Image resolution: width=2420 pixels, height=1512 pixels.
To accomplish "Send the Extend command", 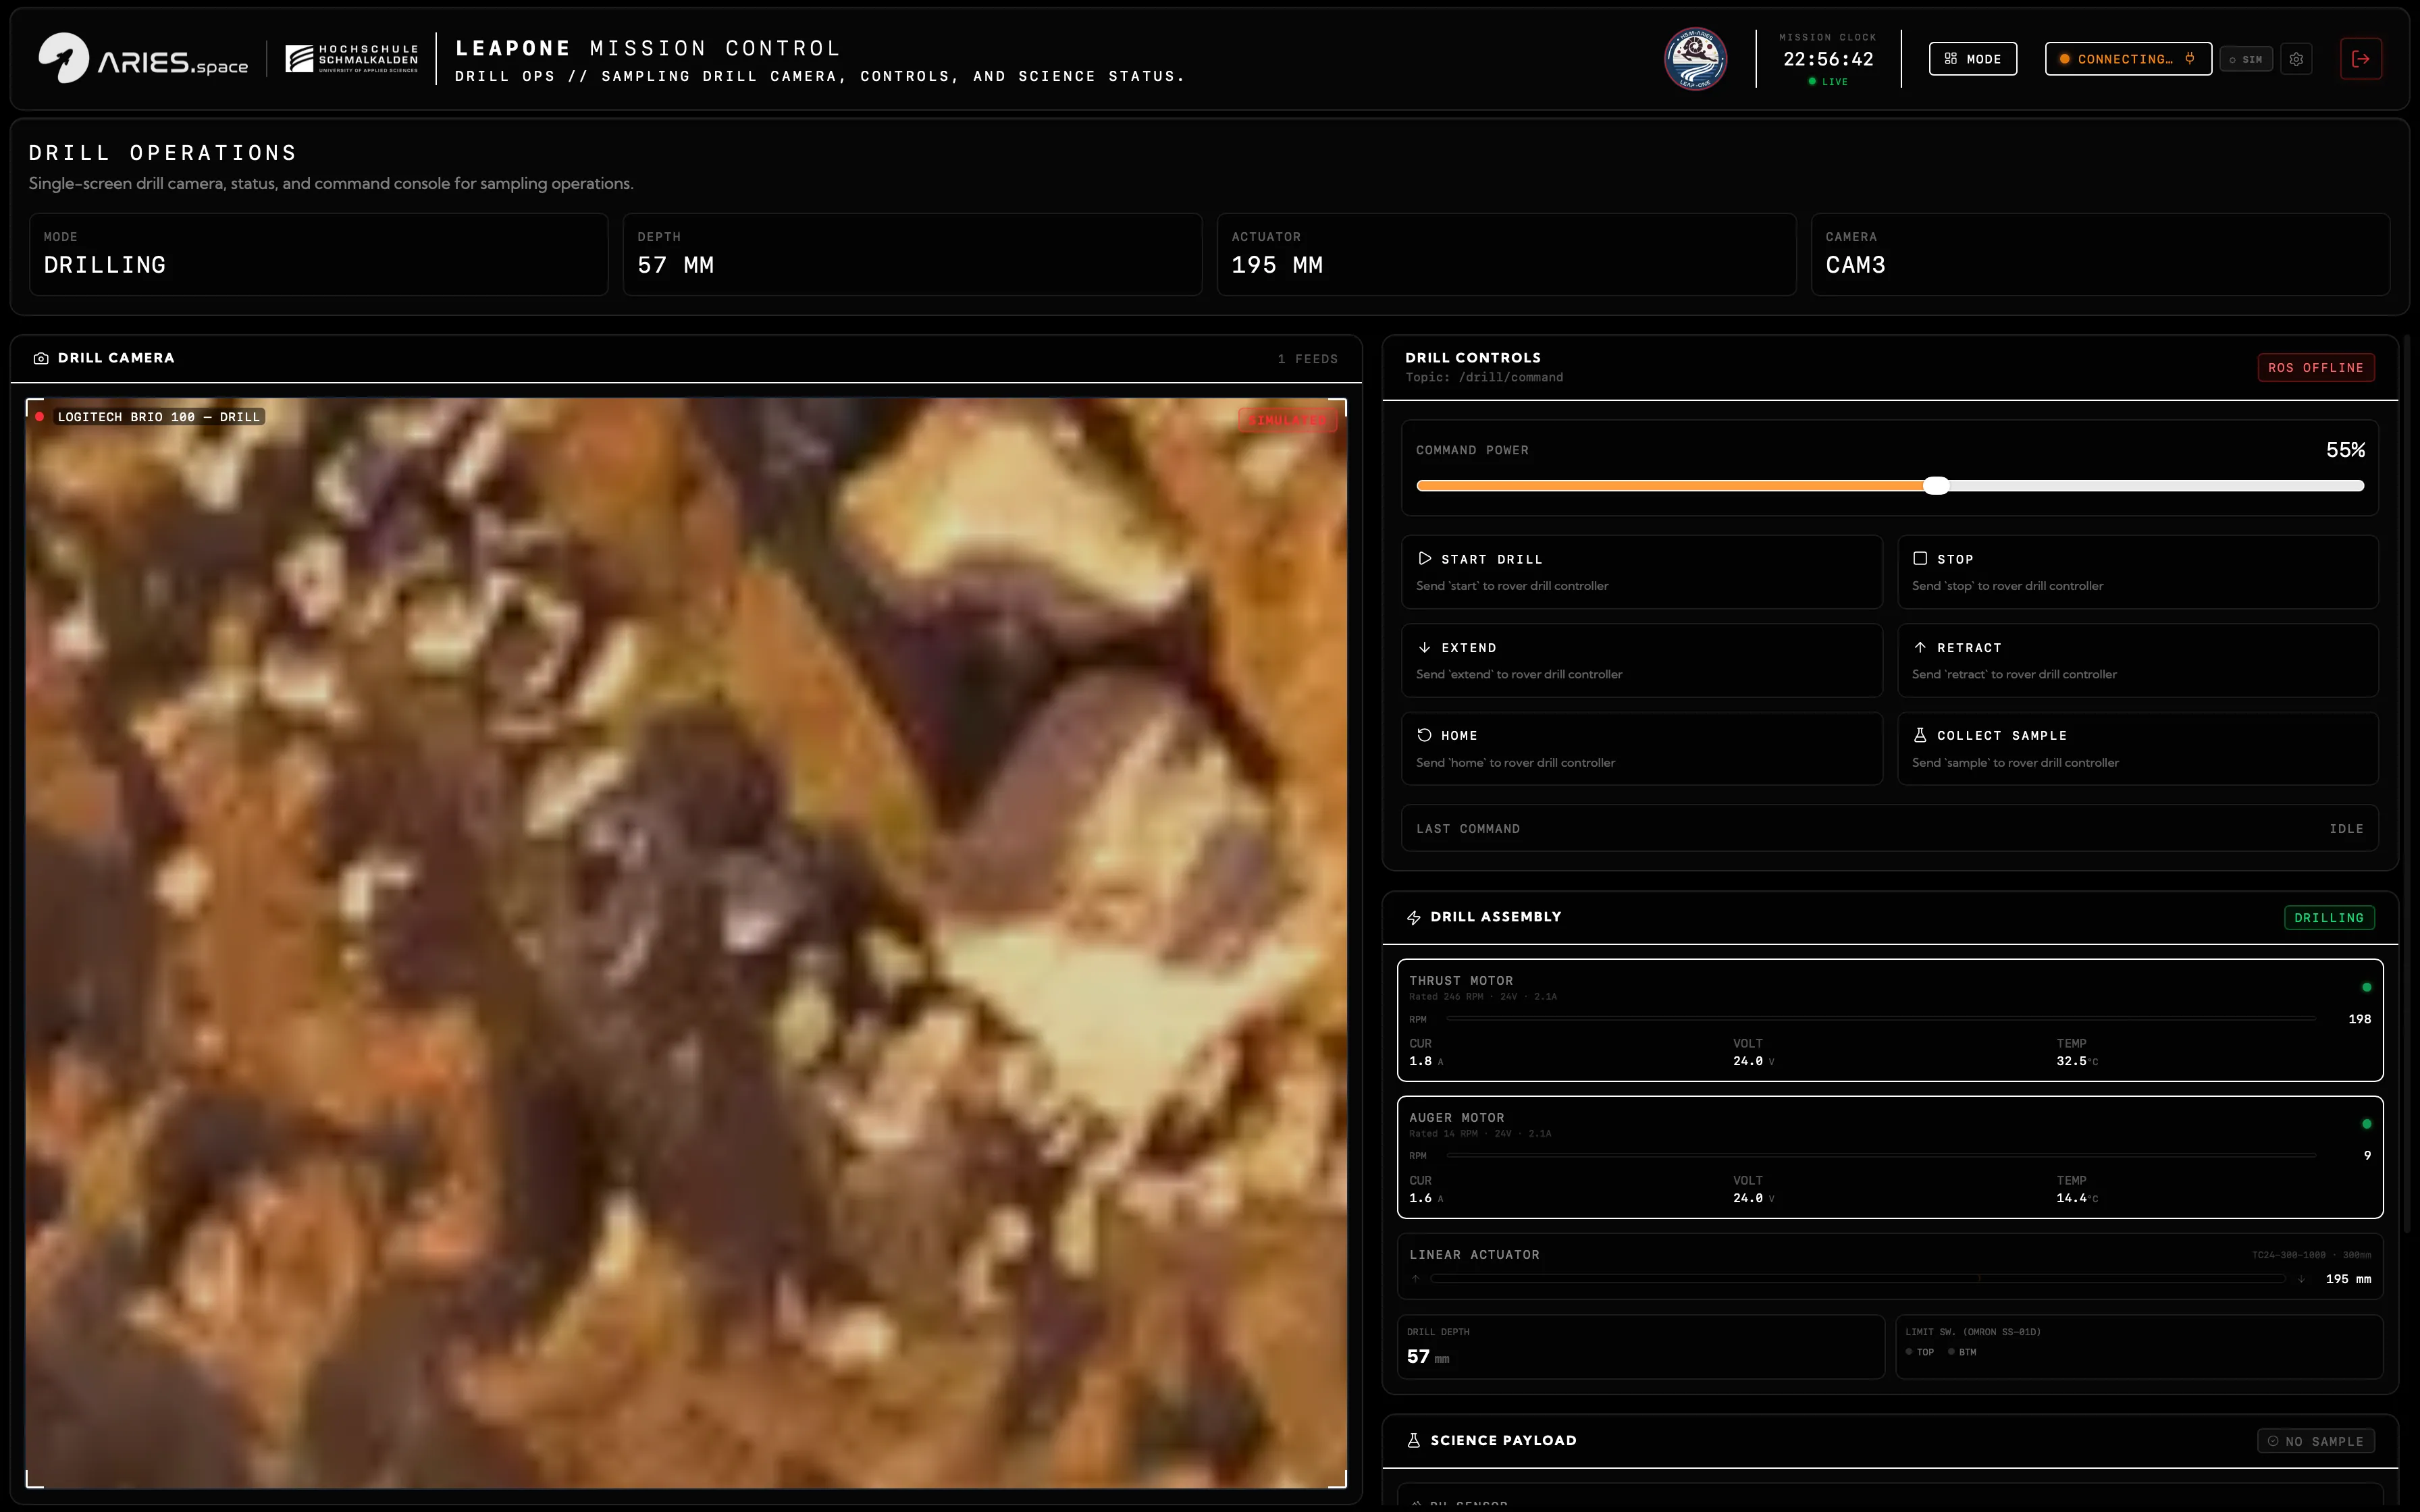I will pyautogui.click(x=1642, y=660).
